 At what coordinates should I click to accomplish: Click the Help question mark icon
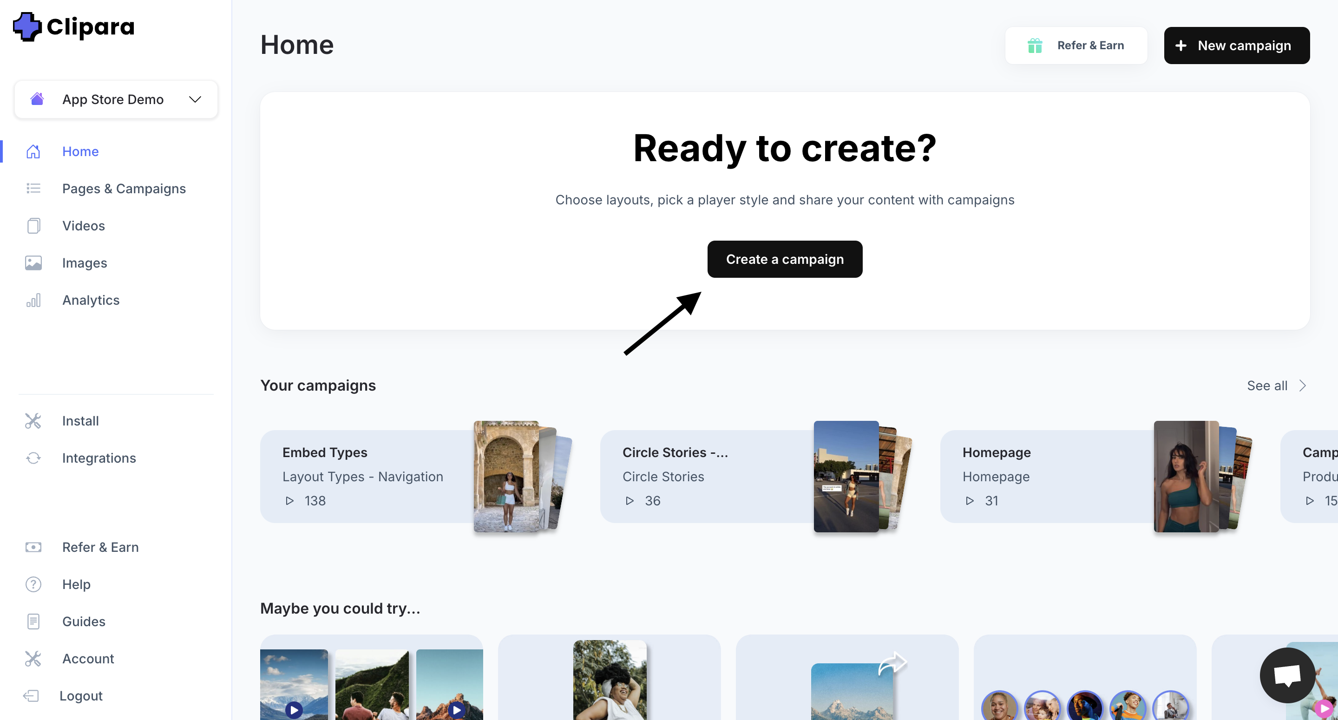tap(33, 584)
